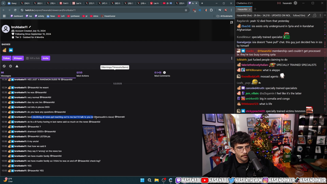Click the bruhbabe11 profile avatar
Viewport: 327px width, 184px height.
(6, 29)
